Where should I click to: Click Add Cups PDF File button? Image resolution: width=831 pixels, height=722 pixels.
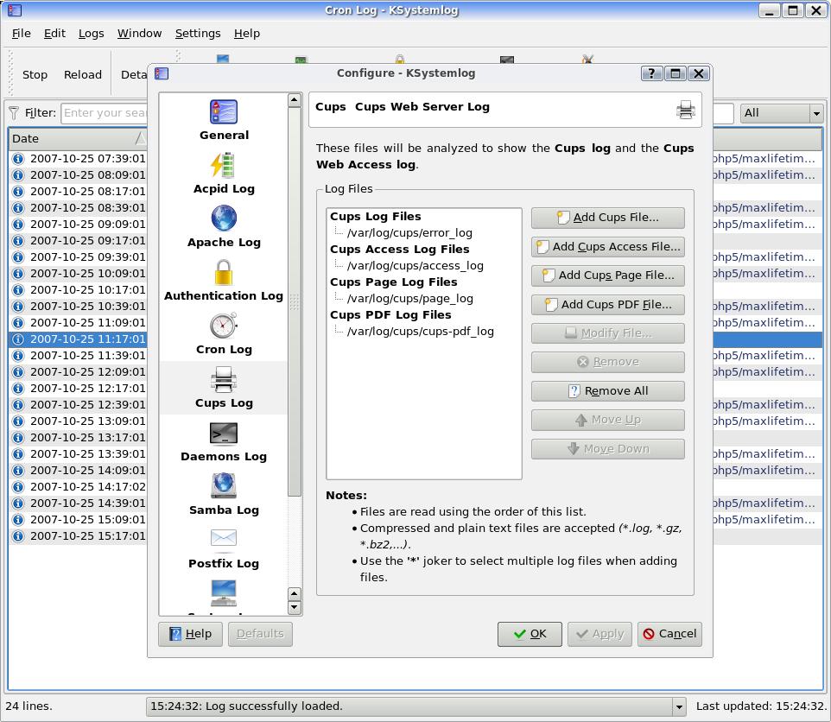[x=608, y=305]
